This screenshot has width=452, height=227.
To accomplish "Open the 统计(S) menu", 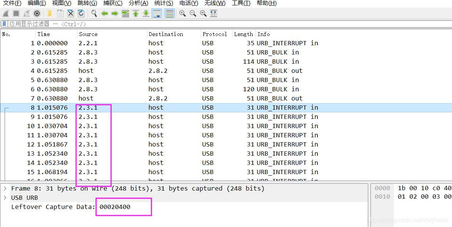I will point(163,3).
